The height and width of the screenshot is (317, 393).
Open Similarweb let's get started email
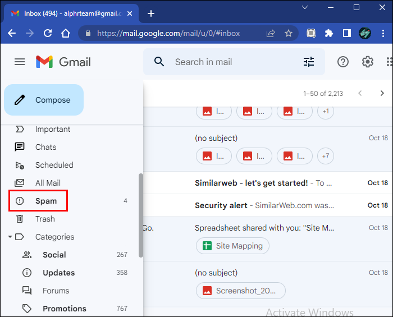click(x=267, y=183)
